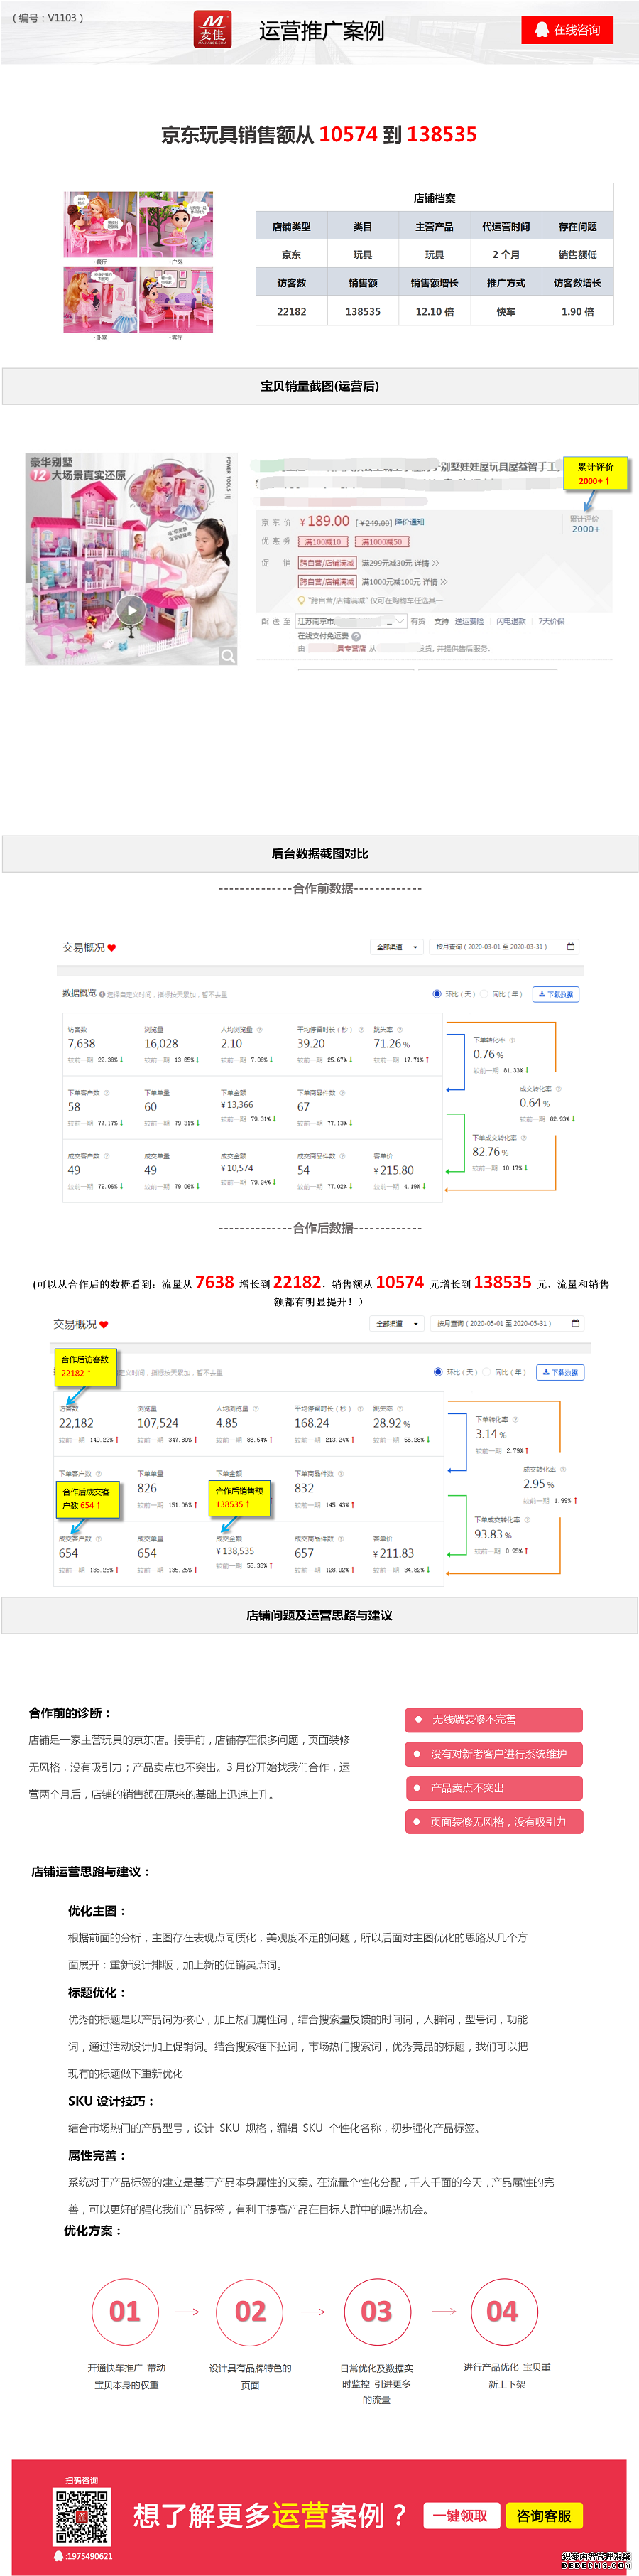Click the 7天价保 service link

click(551, 621)
